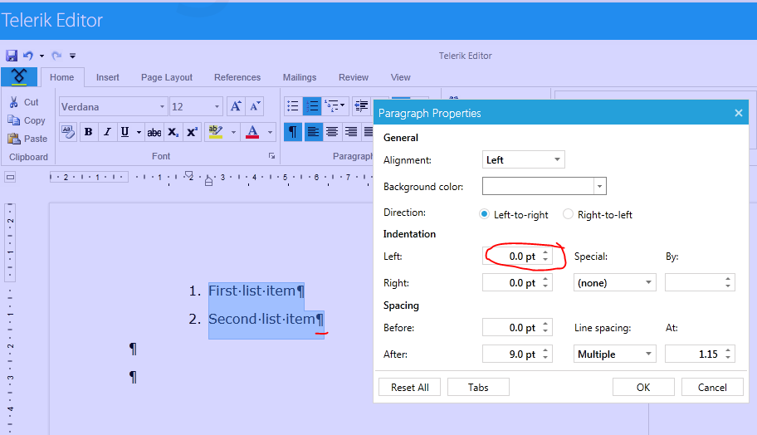Screen dimensions: 757x435
Task: Apply the red font color
Action: coord(252,132)
